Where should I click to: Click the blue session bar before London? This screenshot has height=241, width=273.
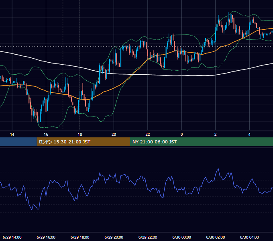tap(18, 142)
